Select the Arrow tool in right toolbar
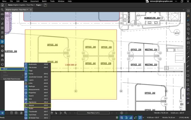The width and height of the screenshot is (191, 120). (x=188, y=57)
